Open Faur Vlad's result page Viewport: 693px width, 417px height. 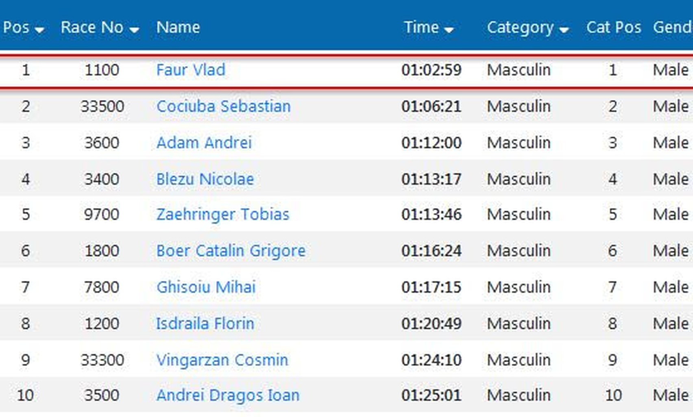tap(191, 70)
